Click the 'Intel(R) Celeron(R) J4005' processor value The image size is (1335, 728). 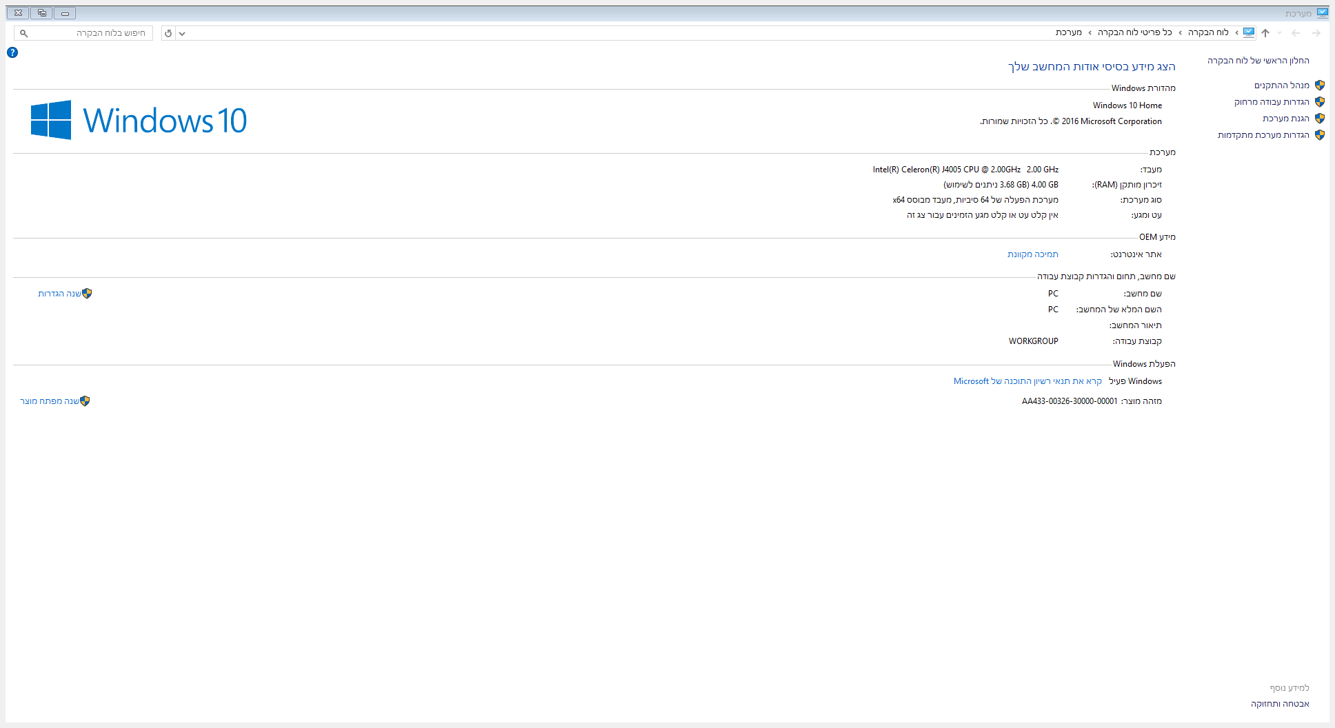pyautogui.click(x=965, y=170)
